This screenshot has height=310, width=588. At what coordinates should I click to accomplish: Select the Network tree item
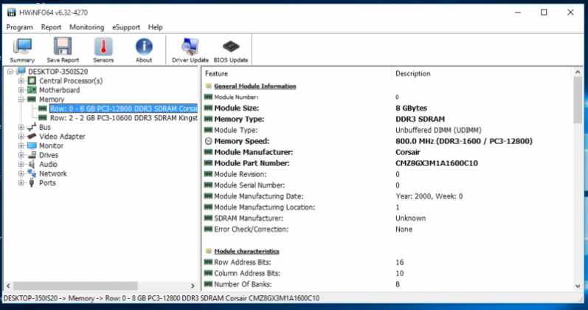coord(53,173)
